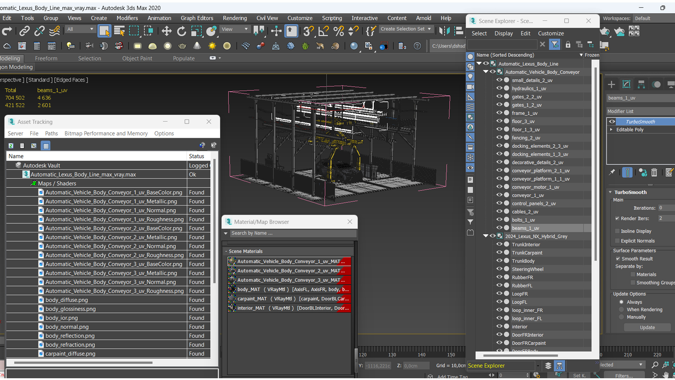Click layer stack icon next to Scene Explorer dropdown
Viewport: 675px width, 380px height.
548,366
